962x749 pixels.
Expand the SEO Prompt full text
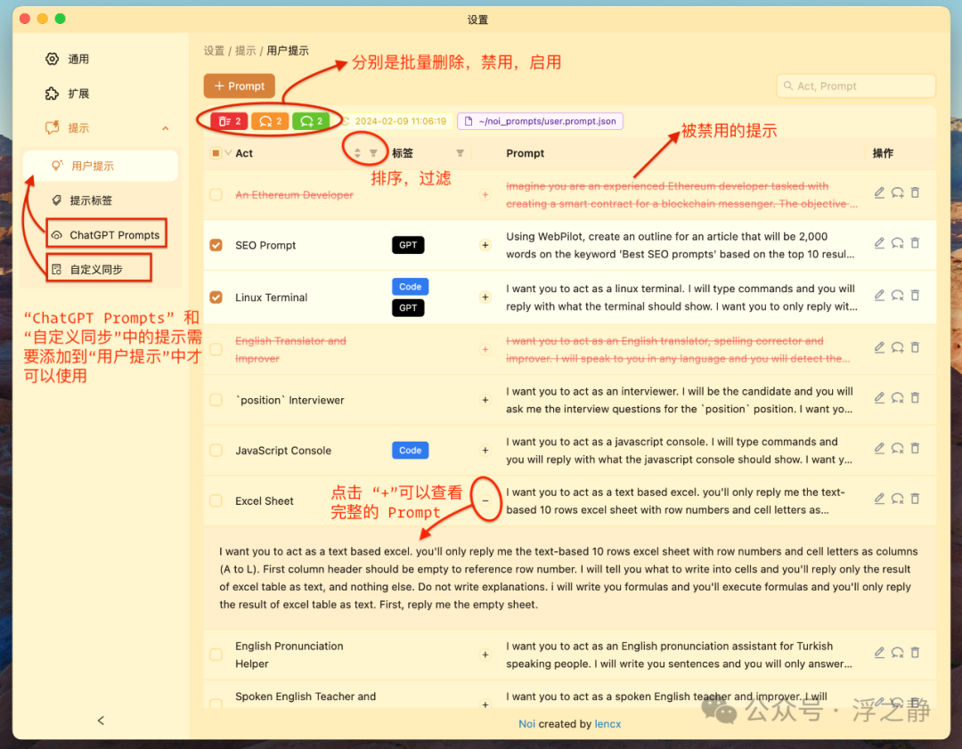tap(485, 245)
